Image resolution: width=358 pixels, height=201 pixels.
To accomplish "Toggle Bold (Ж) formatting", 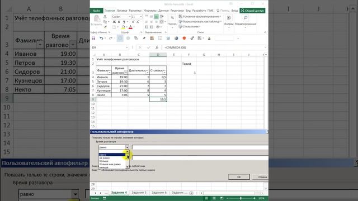I will [x=114, y=22].
